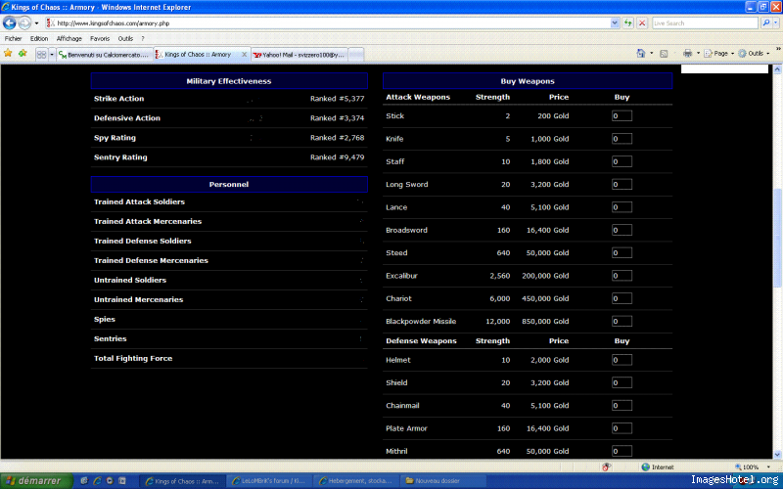The width and height of the screenshot is (783, 489).
Task: Click the red Stop loading icon
Action: [642, 22]
